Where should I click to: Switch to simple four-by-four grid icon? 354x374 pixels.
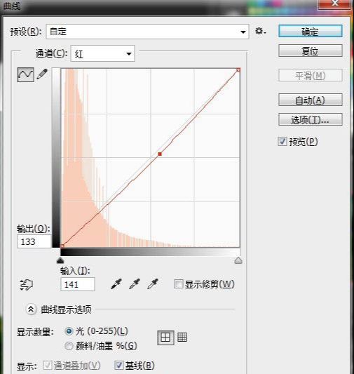point(165,338)
